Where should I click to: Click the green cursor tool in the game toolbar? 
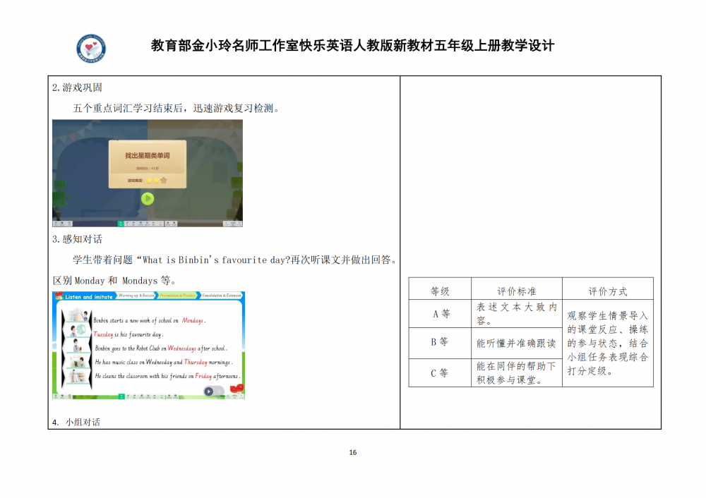pos(121,223)
